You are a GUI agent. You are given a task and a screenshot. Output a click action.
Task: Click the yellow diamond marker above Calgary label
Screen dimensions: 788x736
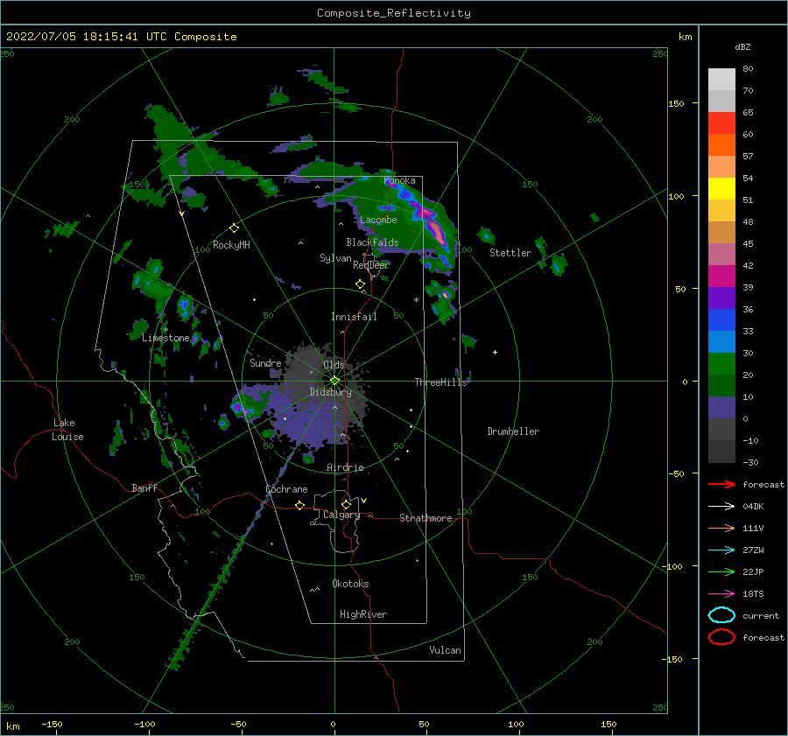coord(346,504)
